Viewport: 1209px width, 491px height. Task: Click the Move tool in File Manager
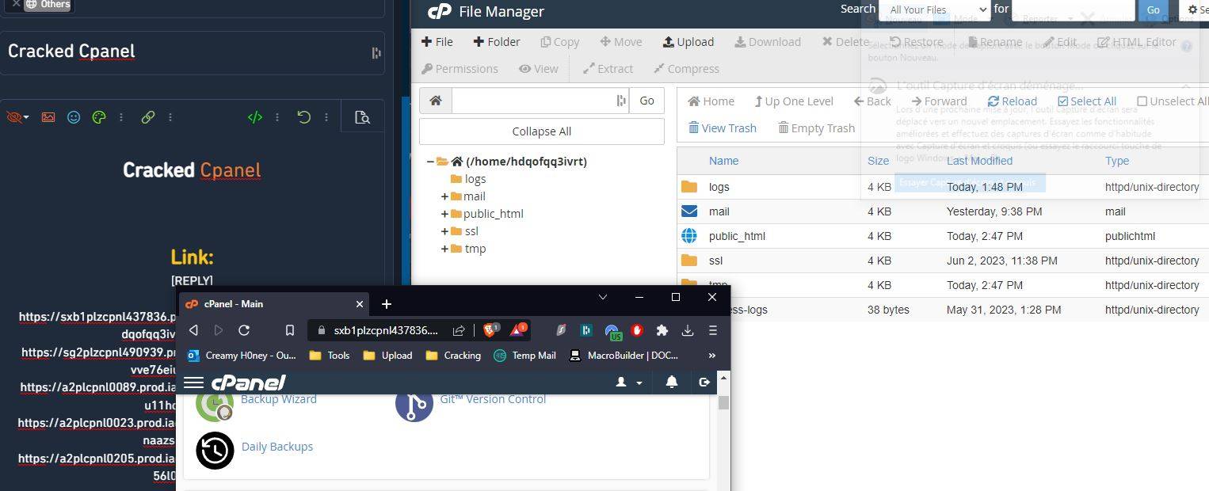point(621,42)
